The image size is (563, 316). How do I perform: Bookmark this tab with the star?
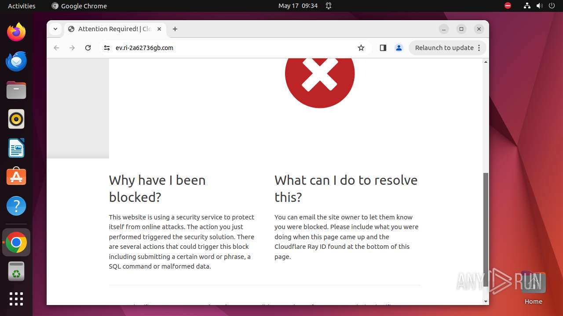pyautogui.click(x=361, y=48)
